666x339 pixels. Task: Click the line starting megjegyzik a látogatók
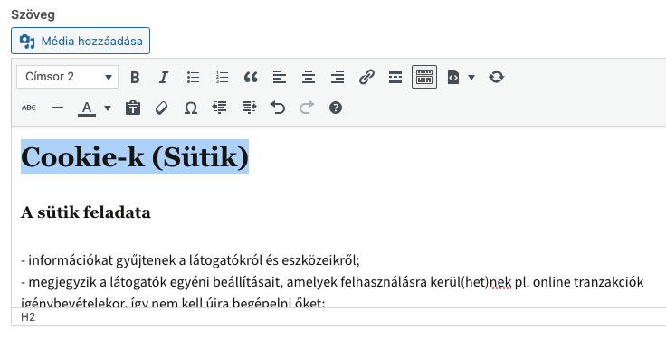click(332, 282)
